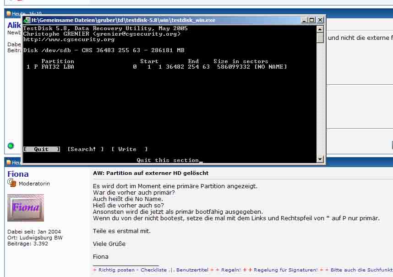The image size is (393, 277).
Task: Grab the console scrollbar thumb
Action: click(x=320, y=38)
